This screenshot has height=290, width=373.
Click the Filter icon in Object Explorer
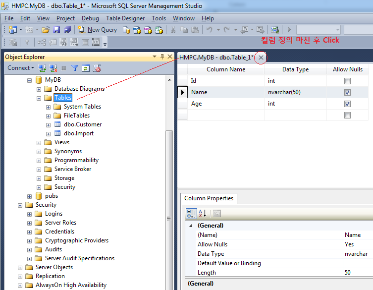click(x=75, y=68)
